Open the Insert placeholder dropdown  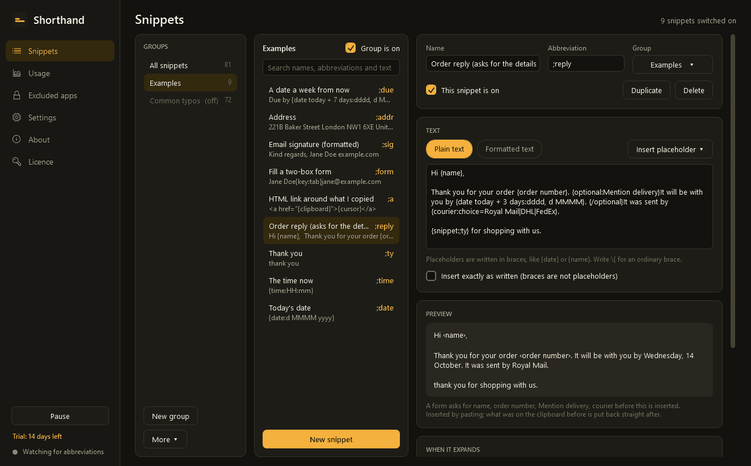(x=670, y=149)
